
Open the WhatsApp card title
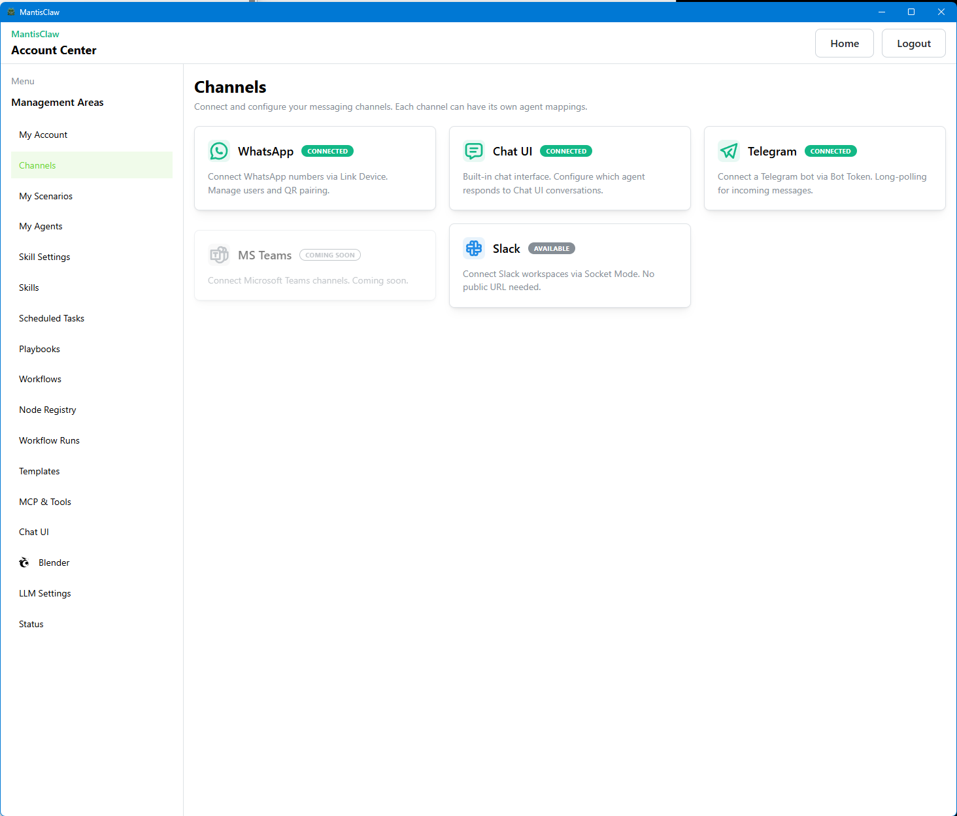[x=265, y=151]
